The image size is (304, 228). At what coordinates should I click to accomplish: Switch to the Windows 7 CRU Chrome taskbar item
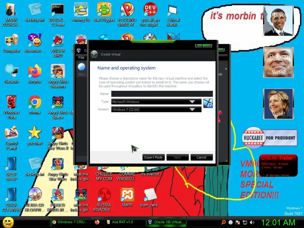70,222
